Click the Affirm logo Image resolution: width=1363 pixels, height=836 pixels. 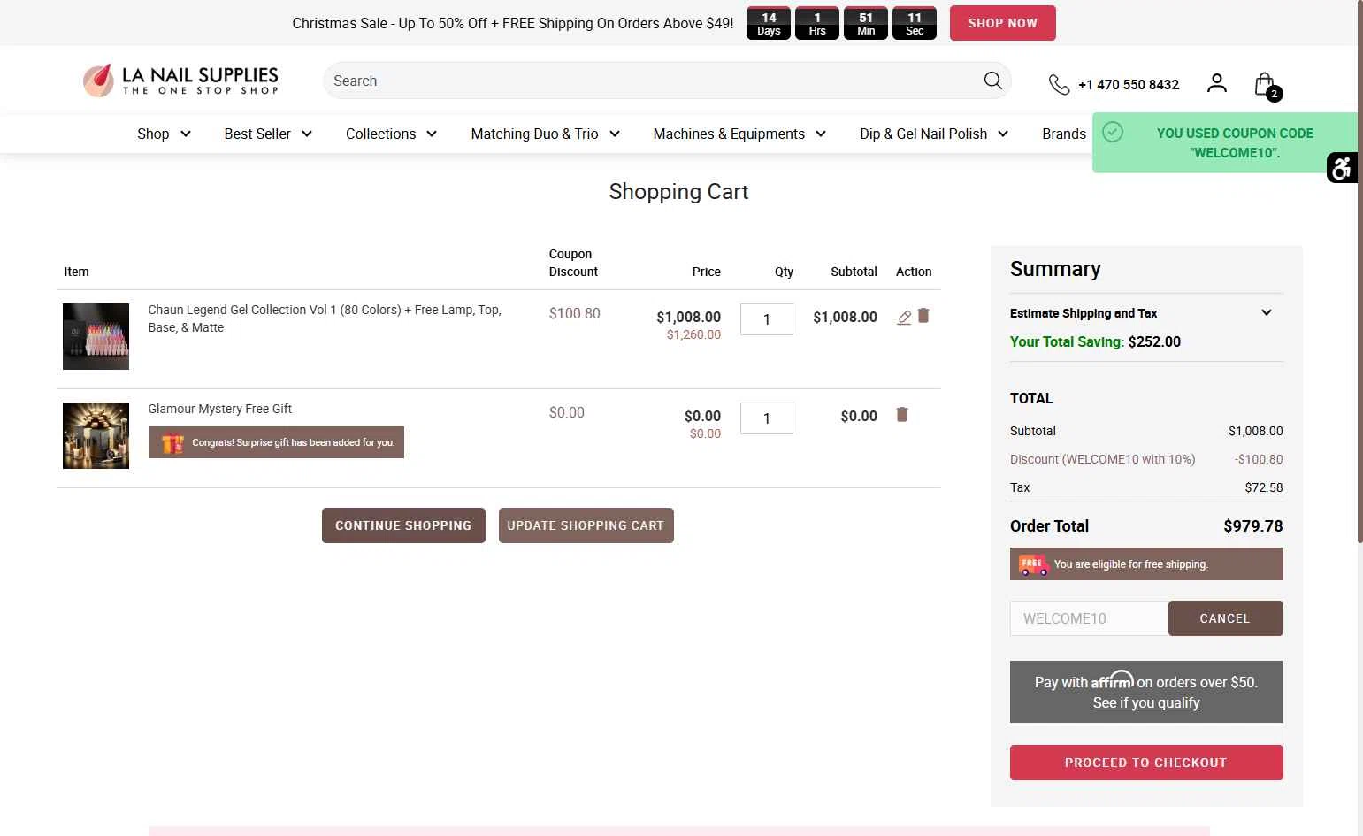[x=1112, y=680]
